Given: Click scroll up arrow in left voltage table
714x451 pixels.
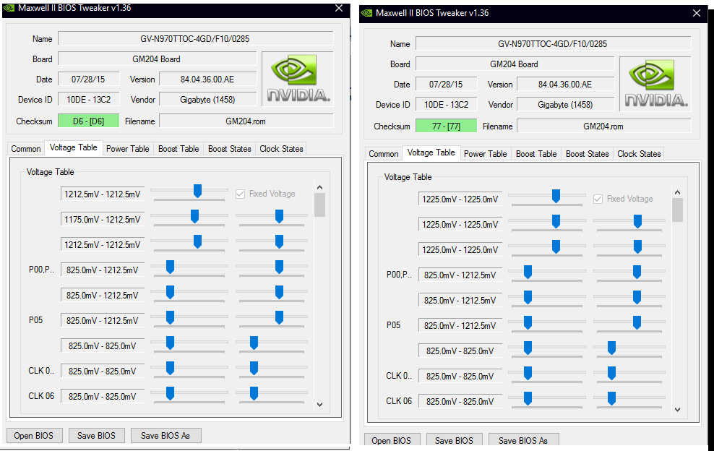Looking at the screenshot, I should point(319,187).
